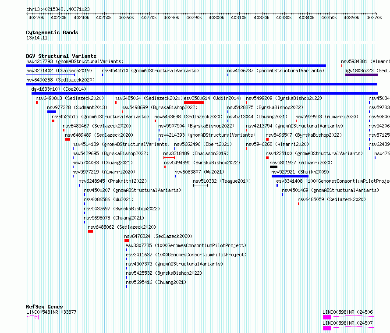Open nsv5432697 (ByrskaBishop2022) variant

(x=122, y=209)
